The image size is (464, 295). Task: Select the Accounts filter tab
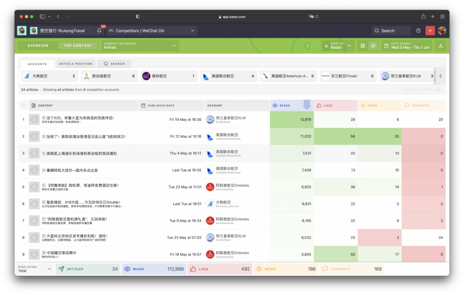[x=37, y=64]
